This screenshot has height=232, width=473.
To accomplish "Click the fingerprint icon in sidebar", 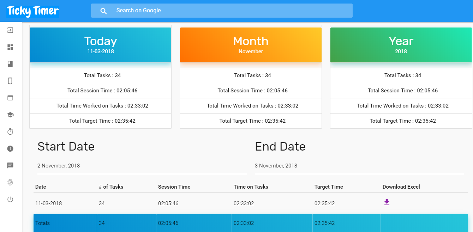I will 10,182.
